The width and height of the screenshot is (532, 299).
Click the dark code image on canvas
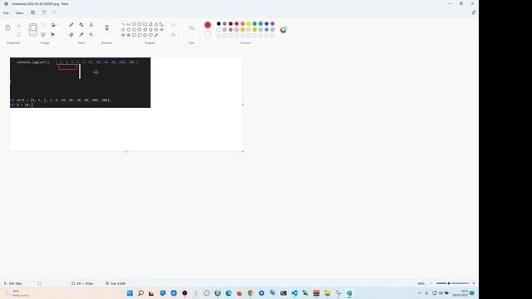pos(80,83)
